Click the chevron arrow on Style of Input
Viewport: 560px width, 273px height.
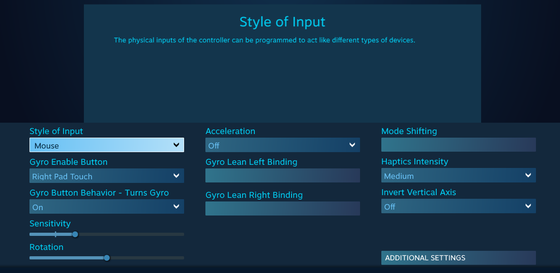point(176,145)
